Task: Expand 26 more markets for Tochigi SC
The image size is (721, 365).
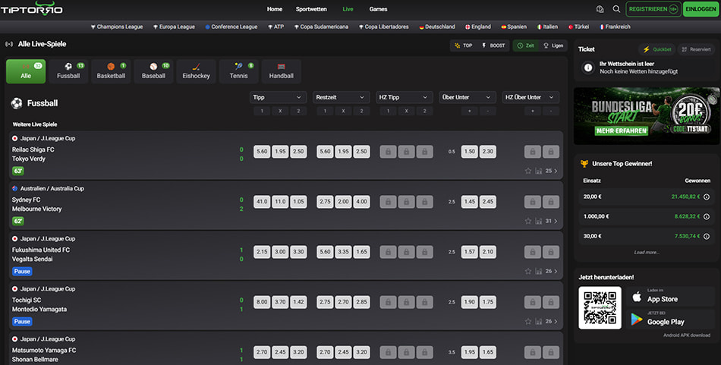Action: point(551,321)
